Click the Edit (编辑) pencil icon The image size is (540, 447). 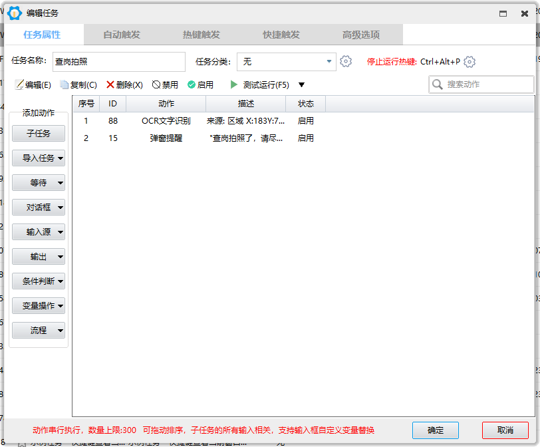click(x=19, y=84)
